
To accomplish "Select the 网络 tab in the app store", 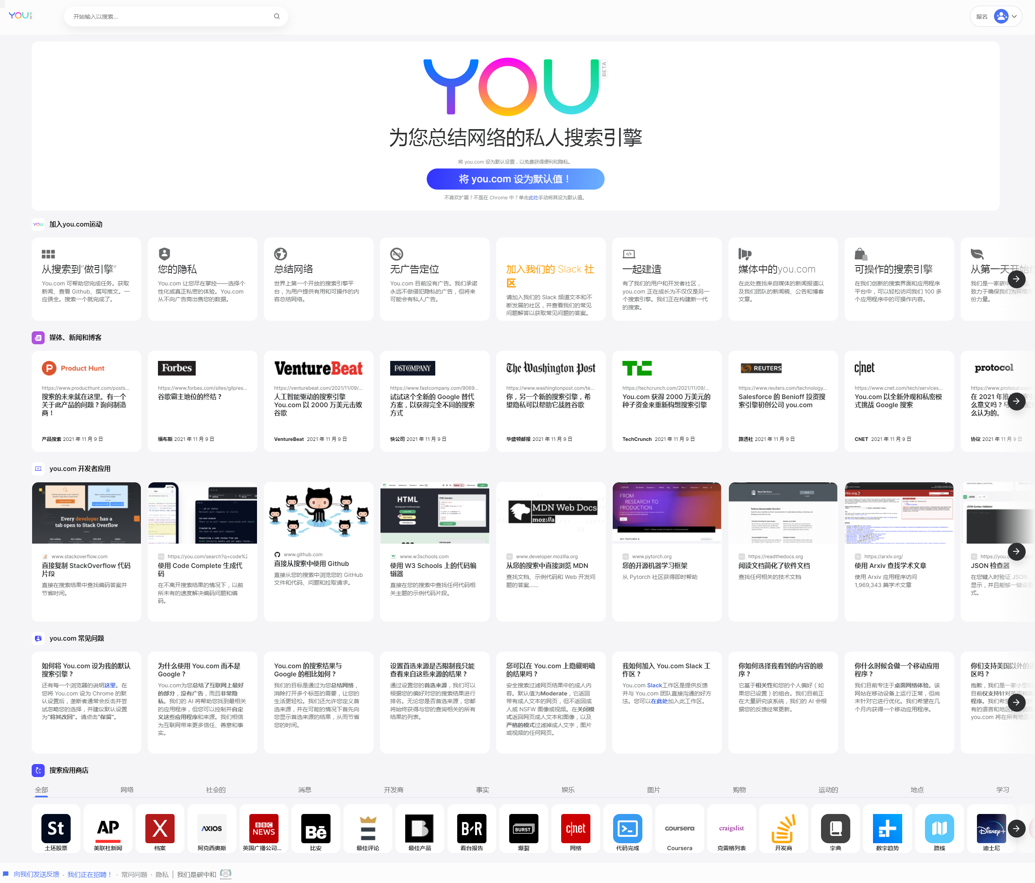I will (127, 790).
